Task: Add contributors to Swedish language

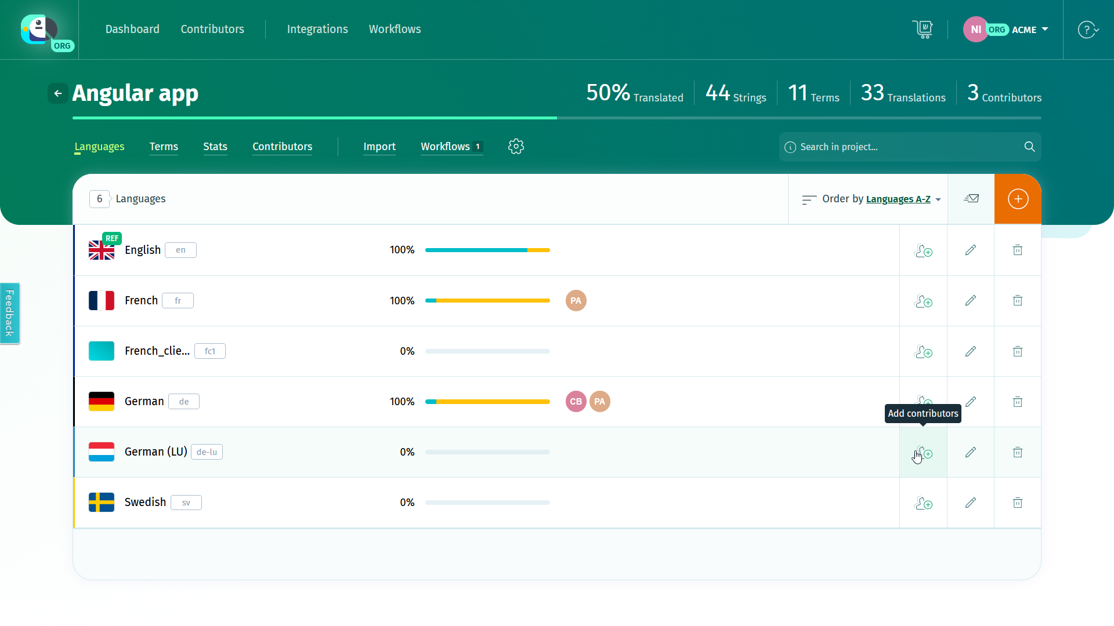Action: click(x=923, y=503)
